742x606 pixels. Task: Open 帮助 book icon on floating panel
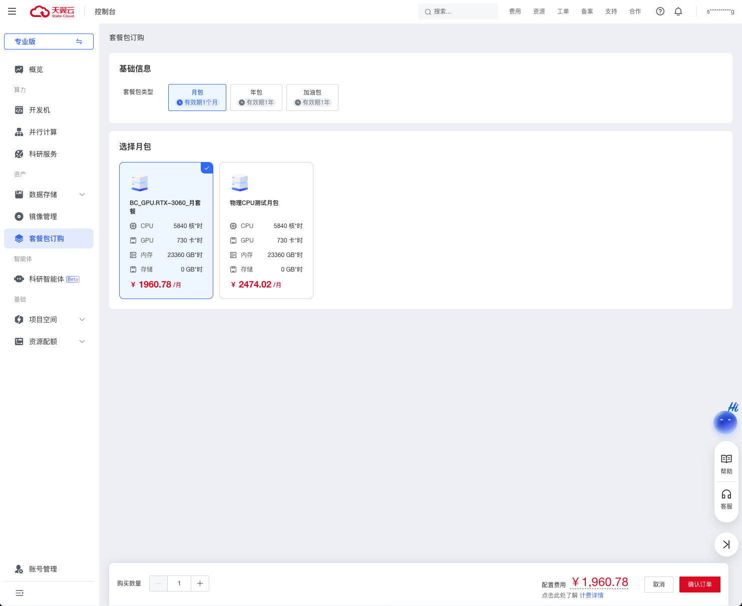coord(726,458)
